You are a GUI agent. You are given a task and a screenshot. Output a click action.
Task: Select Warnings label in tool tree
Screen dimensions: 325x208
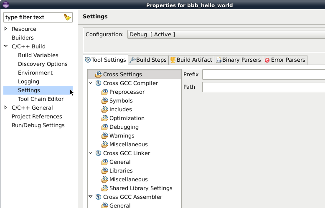[x=122, y=135]
